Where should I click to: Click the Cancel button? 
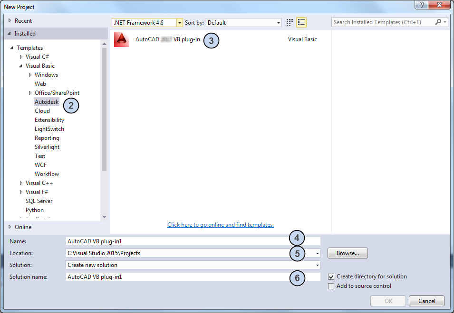426,301
